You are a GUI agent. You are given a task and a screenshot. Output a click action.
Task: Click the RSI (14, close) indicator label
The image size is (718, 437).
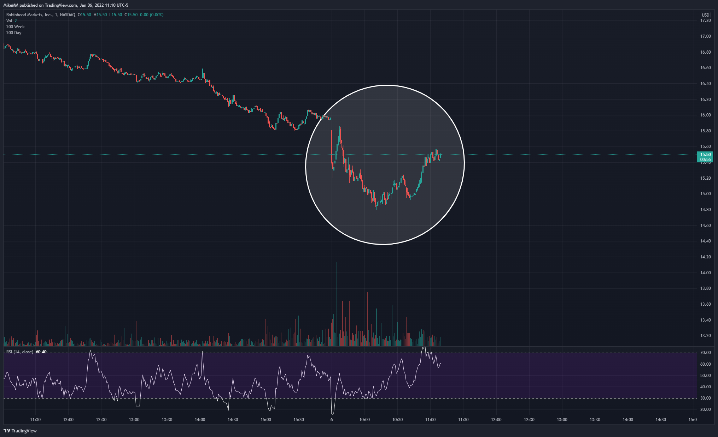(20, 352)
